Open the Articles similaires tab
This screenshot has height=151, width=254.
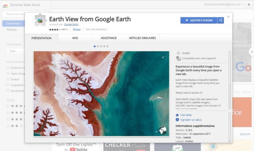[x=142, y=38]
